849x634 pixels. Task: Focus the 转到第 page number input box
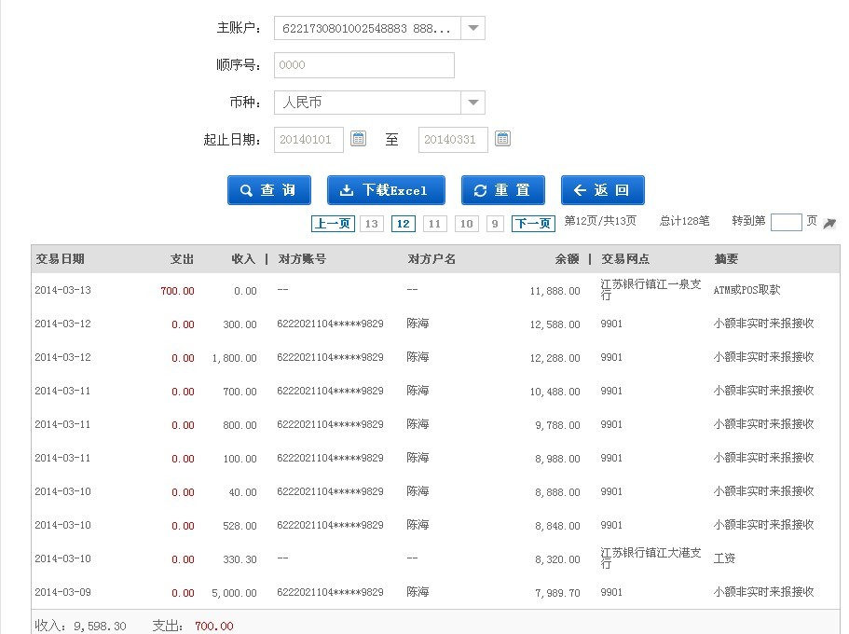click(x=786, y=222)
